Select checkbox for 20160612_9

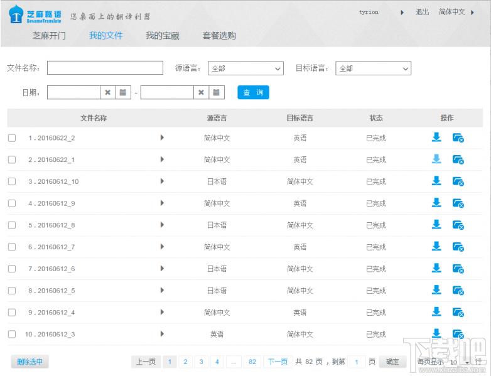coord(12,203)
